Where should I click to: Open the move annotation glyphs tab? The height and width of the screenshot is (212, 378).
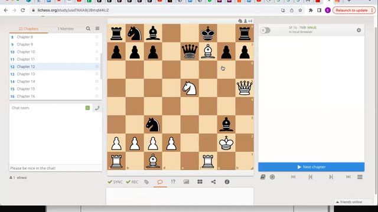173,182
